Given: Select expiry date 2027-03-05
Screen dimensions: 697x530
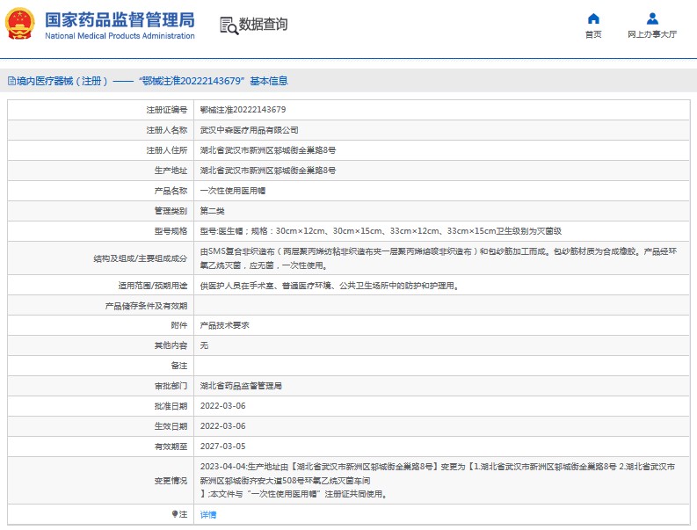Looking at the screenshot, I should (222, 447).
